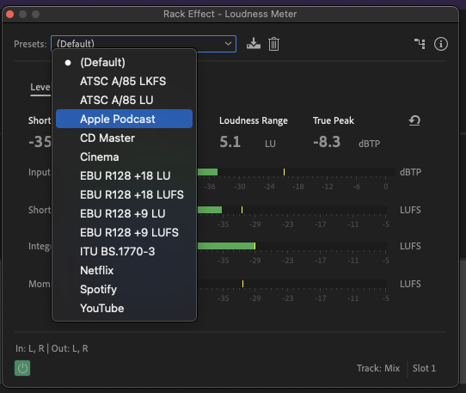Image resolution: width=466 pixels, height=393 pixels.
Task: Delete preset trash icon
Action: click(x=273, y=44)
